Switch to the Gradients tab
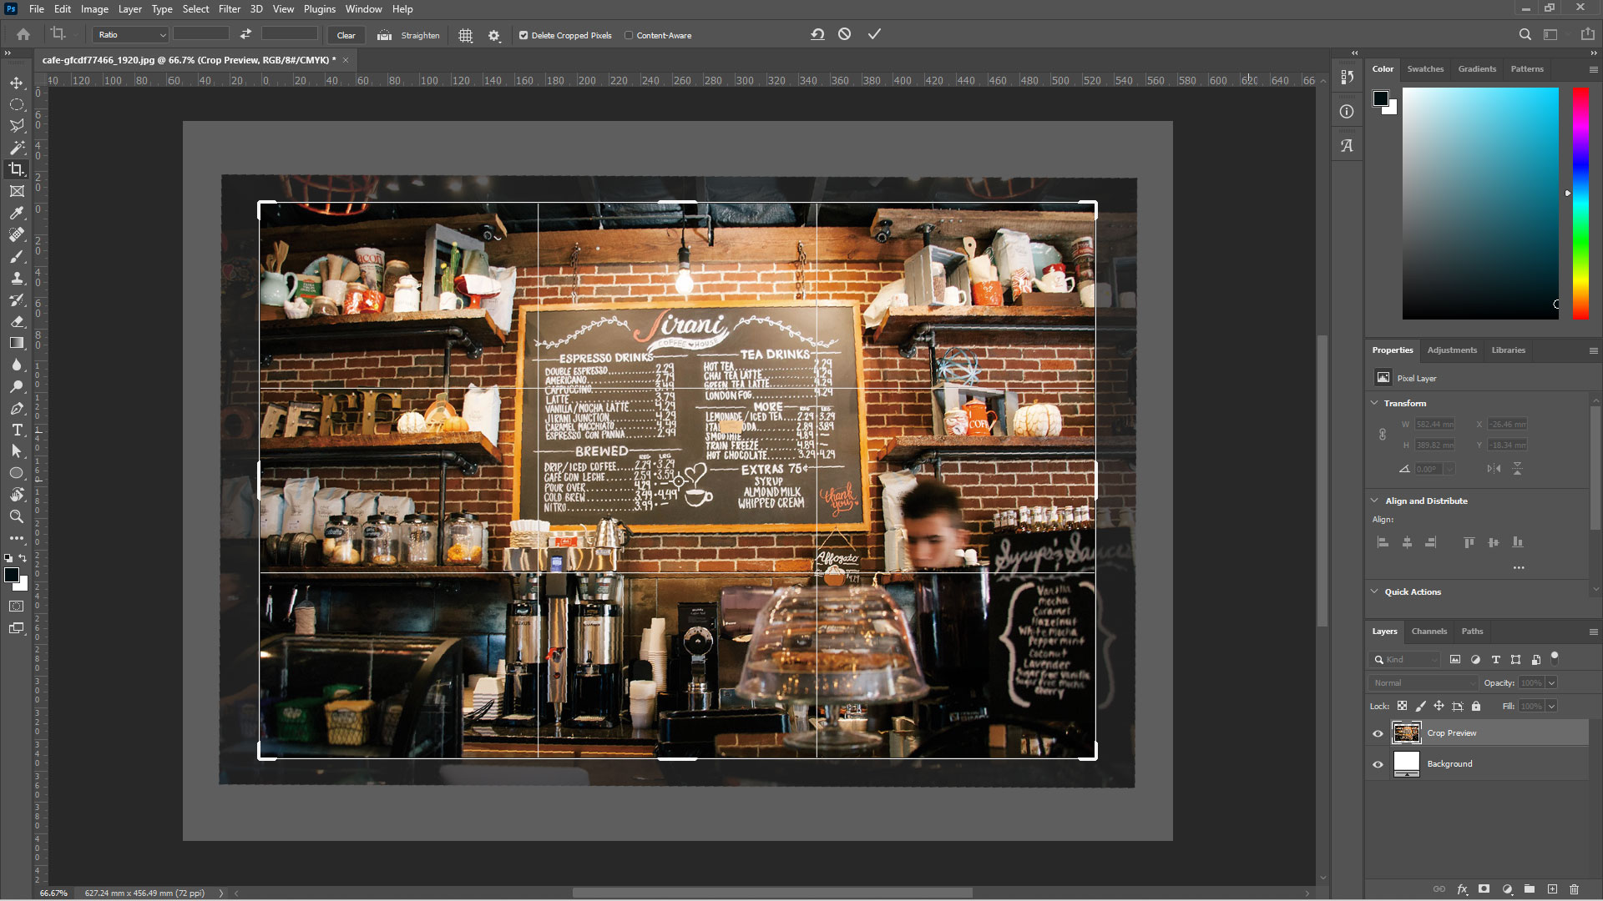Image resolution: width=1603 pixels, height=901 pixels. (1477, 69)
